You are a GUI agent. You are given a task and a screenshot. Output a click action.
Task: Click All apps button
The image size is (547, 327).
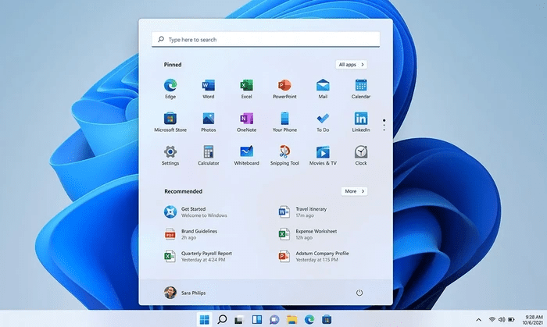point(352,65)
